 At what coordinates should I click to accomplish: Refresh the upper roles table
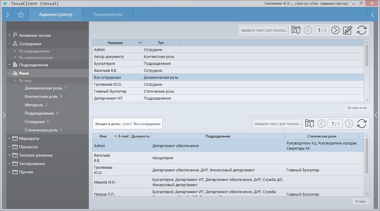coord(361,30)
